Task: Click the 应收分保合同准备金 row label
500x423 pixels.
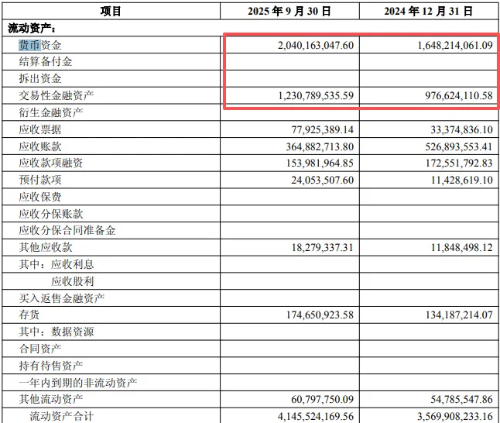Action: click(67, 230)
